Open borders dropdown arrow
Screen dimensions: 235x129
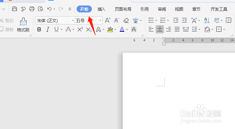[x=224, y=30]
